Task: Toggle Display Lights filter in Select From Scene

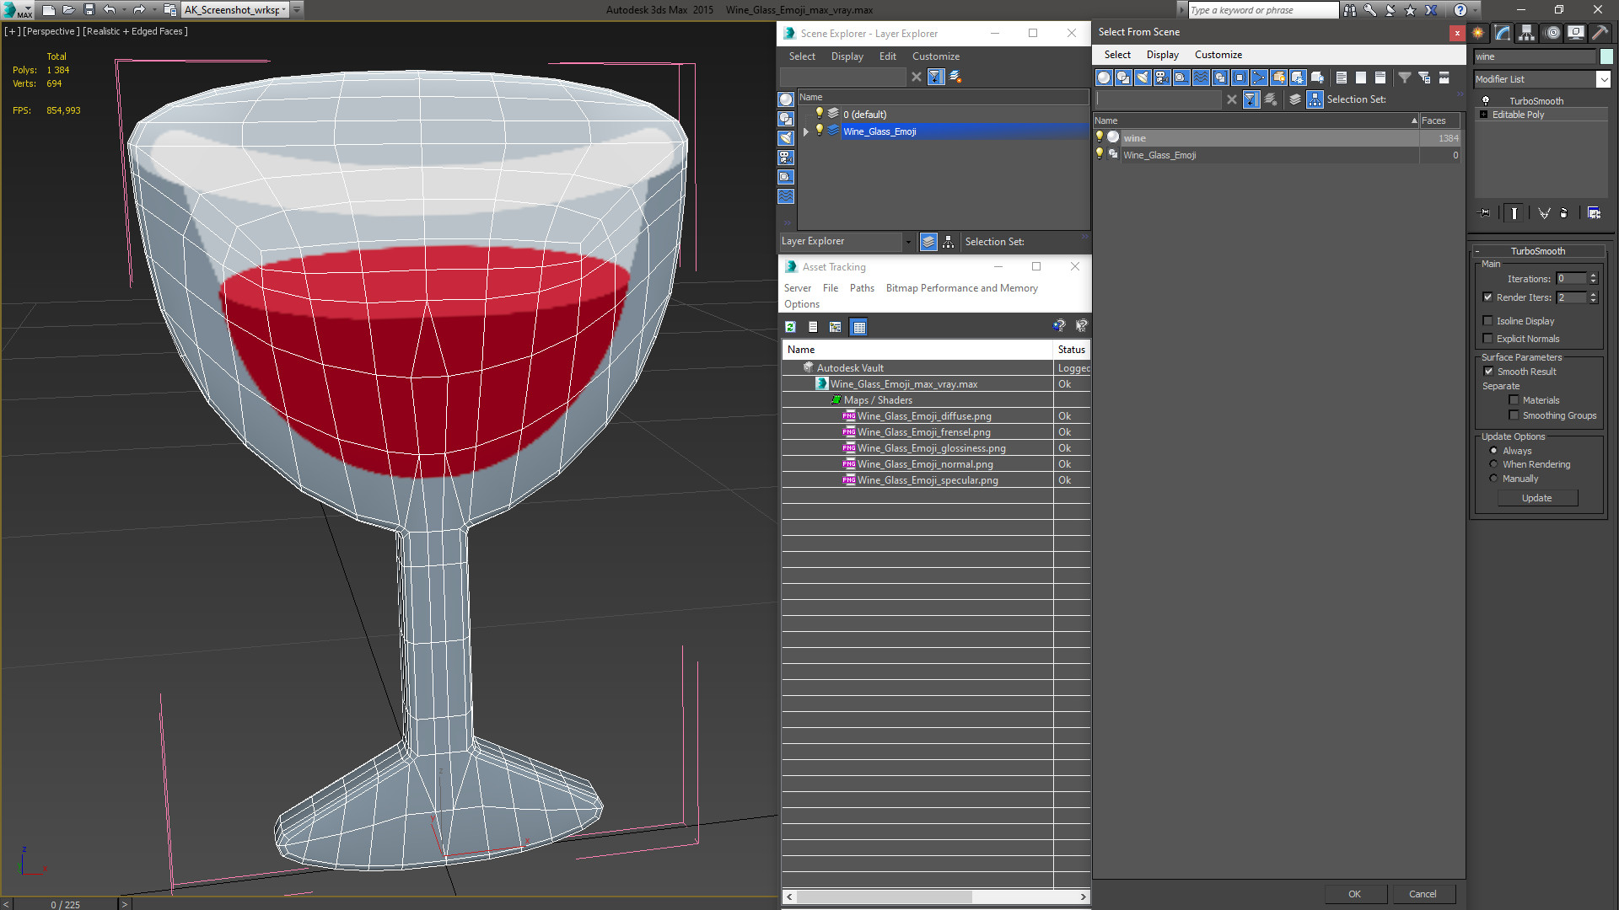Action: [x=1143, y=78]
